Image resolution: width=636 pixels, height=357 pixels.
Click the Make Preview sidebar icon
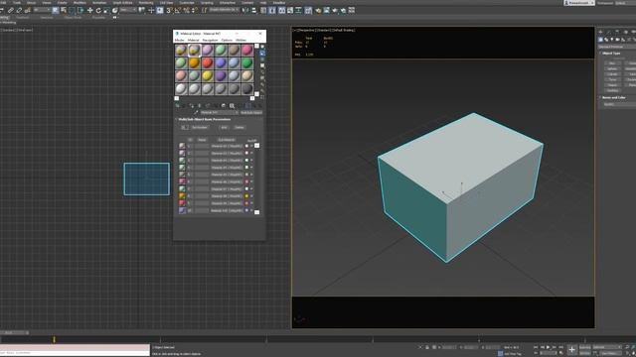(262, 78)
